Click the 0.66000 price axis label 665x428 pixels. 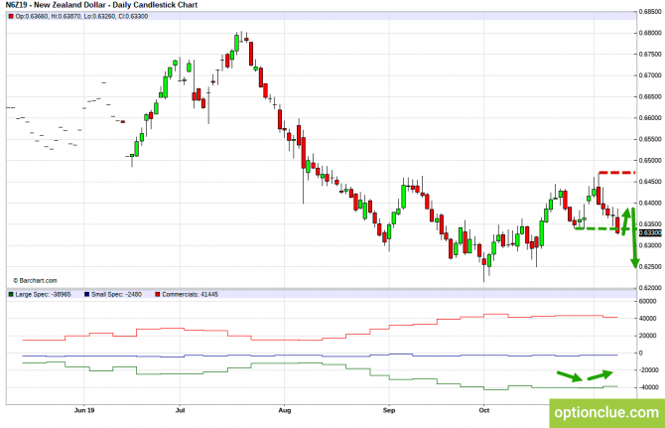(650, 118)
